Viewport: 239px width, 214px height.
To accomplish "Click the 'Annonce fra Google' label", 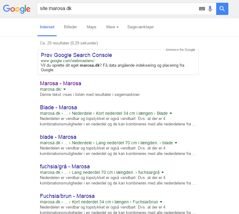I will click(x=180, y=50).
